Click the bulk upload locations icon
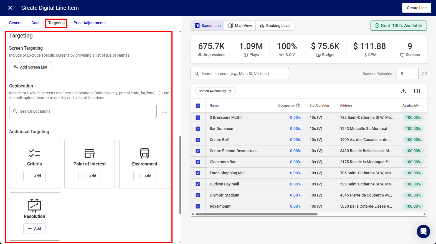 pos(164,111)
